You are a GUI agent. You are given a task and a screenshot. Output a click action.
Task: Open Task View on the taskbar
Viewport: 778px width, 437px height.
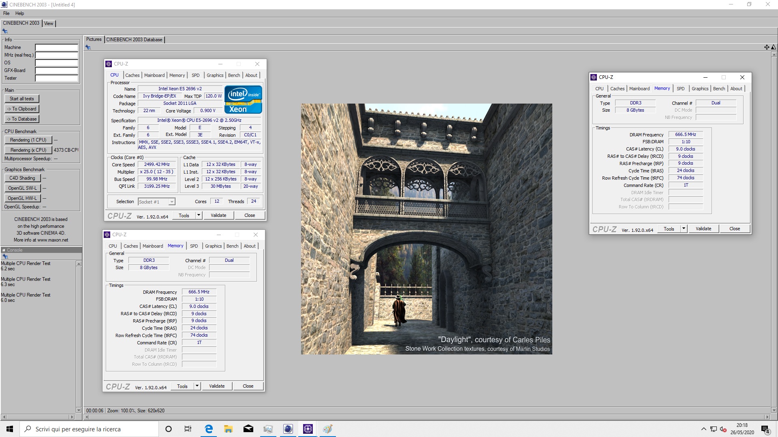188,429
